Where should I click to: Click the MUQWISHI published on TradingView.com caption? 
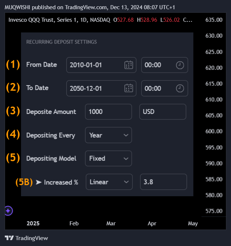(90, 7)
